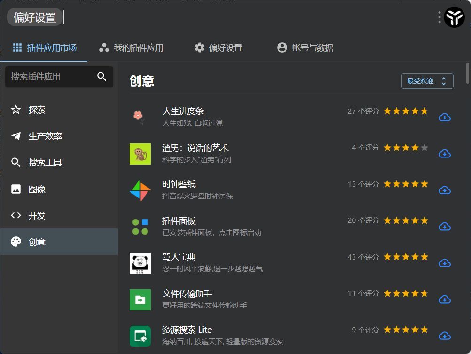Switch to 我的插件应用 tab
The image size is (471, 354).
(x=131, y=48)
